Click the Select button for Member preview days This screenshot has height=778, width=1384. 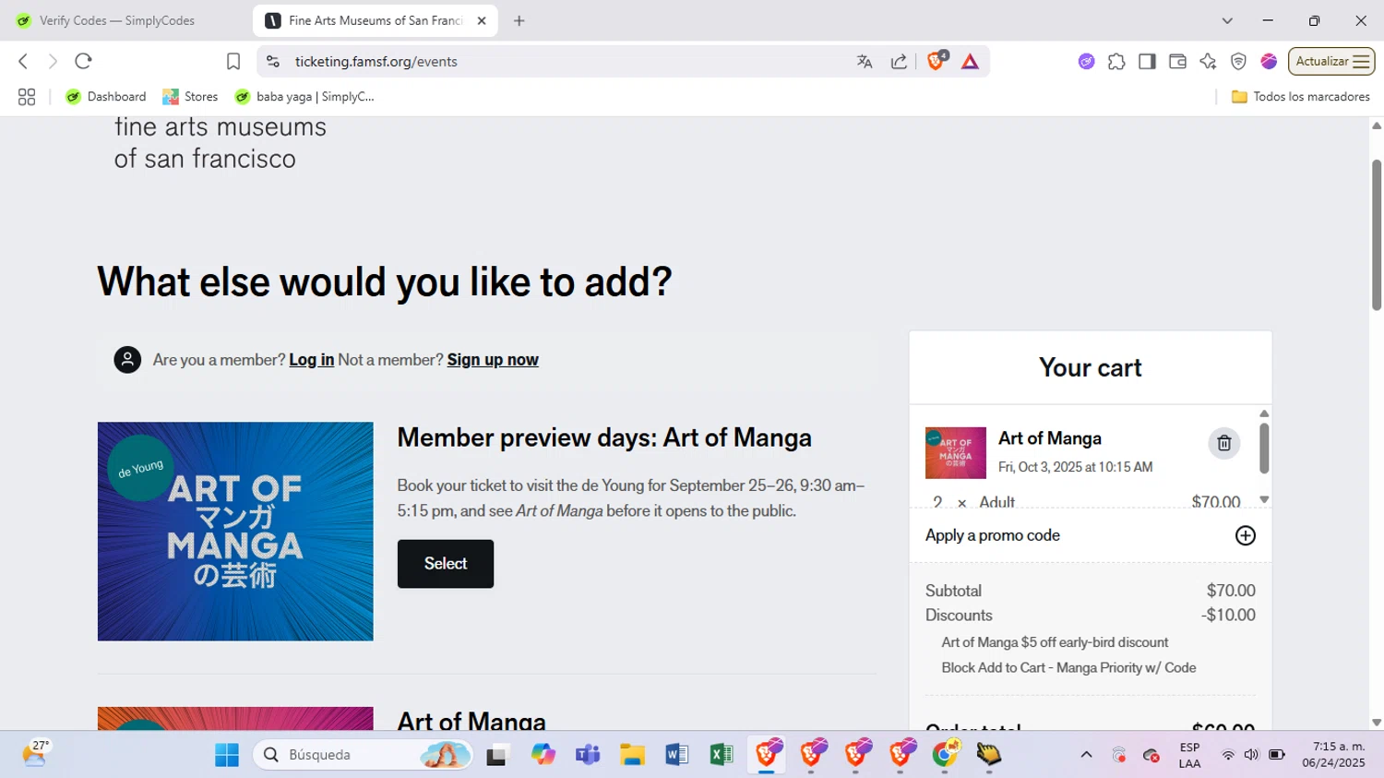pyautogui.click(x=446, y=564)
